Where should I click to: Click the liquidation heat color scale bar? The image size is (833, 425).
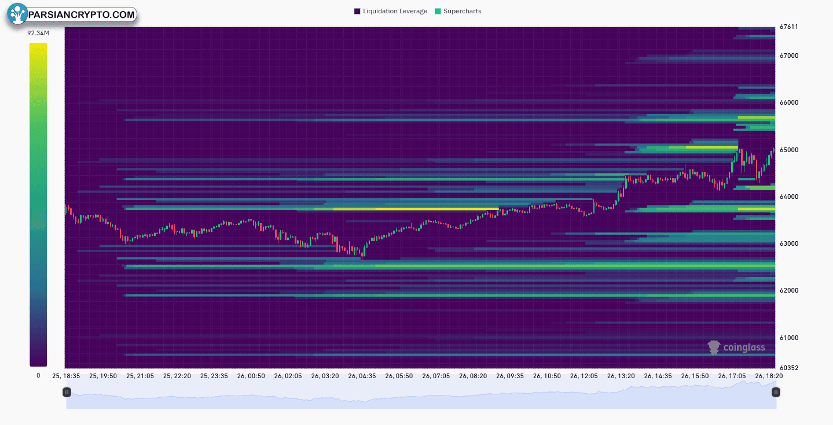[x=38, y=204]
